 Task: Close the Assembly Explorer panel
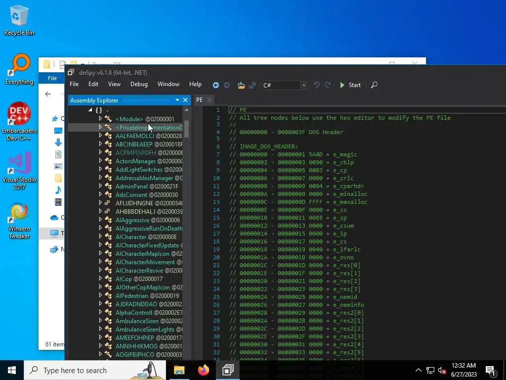(x=185, y=100)
